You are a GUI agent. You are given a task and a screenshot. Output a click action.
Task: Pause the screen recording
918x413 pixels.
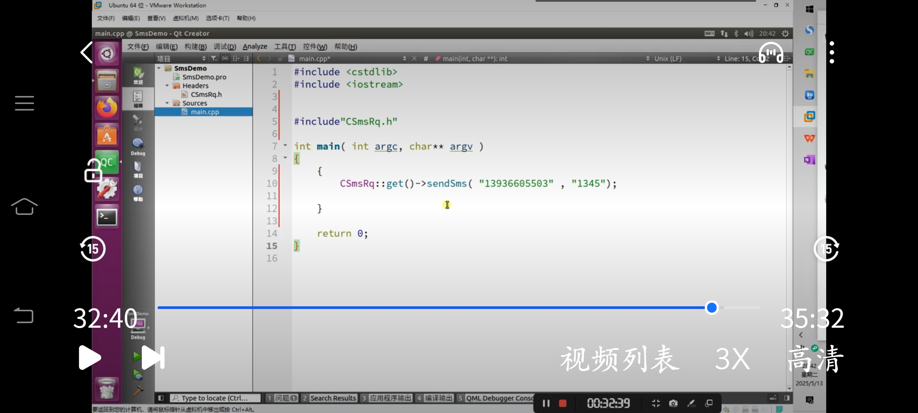(546, 403)
